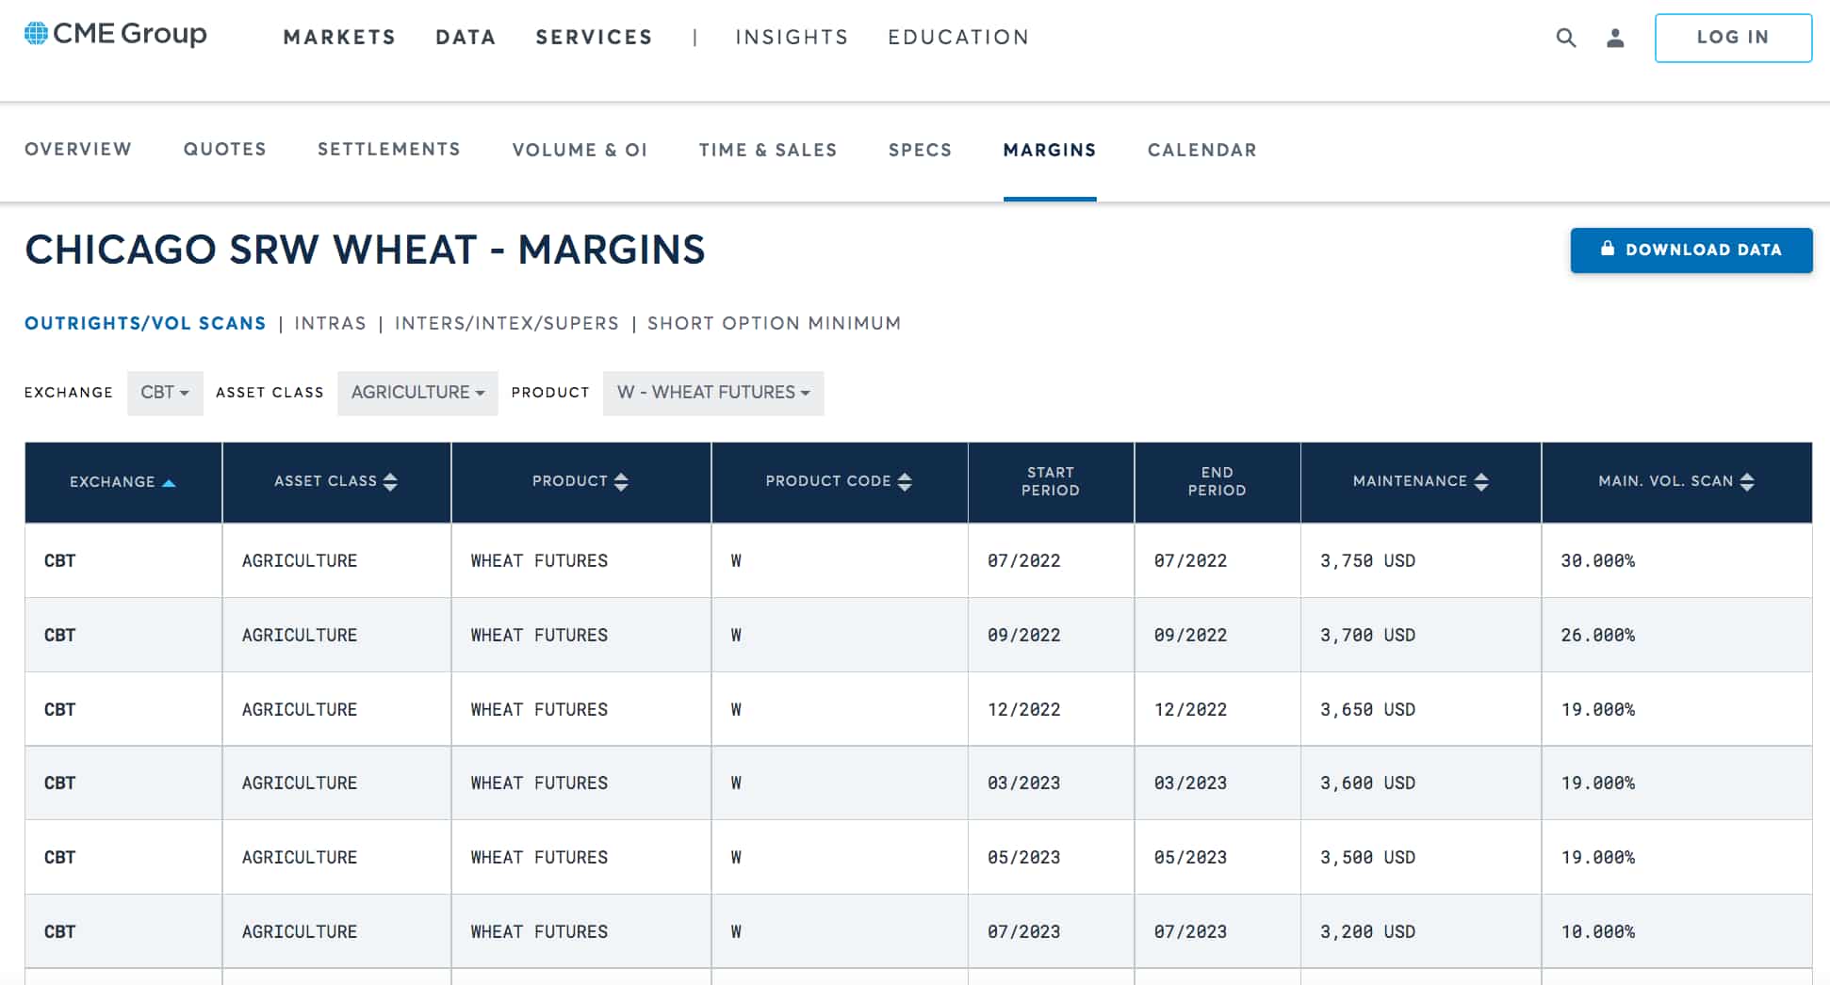
Task: Open the SHORT OPTION MINIMUM link
Action: coord(774,323)
